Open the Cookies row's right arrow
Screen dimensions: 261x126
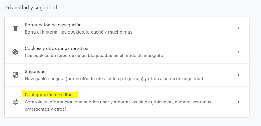click(238, 52)
